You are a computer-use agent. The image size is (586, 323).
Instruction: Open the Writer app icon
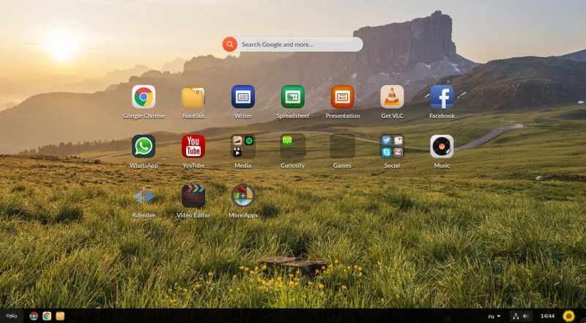coord(243,97)
